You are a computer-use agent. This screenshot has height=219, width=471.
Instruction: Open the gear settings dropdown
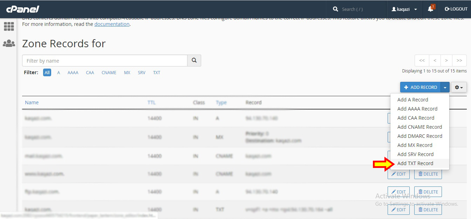pyautogui.click(x=459, y=87)
